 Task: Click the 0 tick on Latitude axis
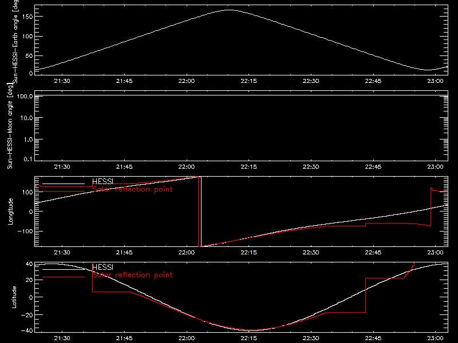(x=31, y=297)
